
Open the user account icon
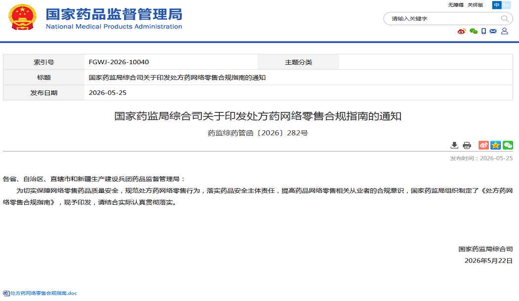505,31
